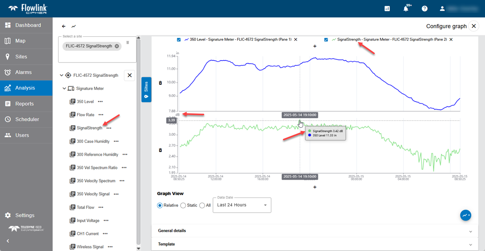Delete the upper graph pane trash icon
Image resolution: width=485 pixels, height=251 pixels.
click(160, 83)
